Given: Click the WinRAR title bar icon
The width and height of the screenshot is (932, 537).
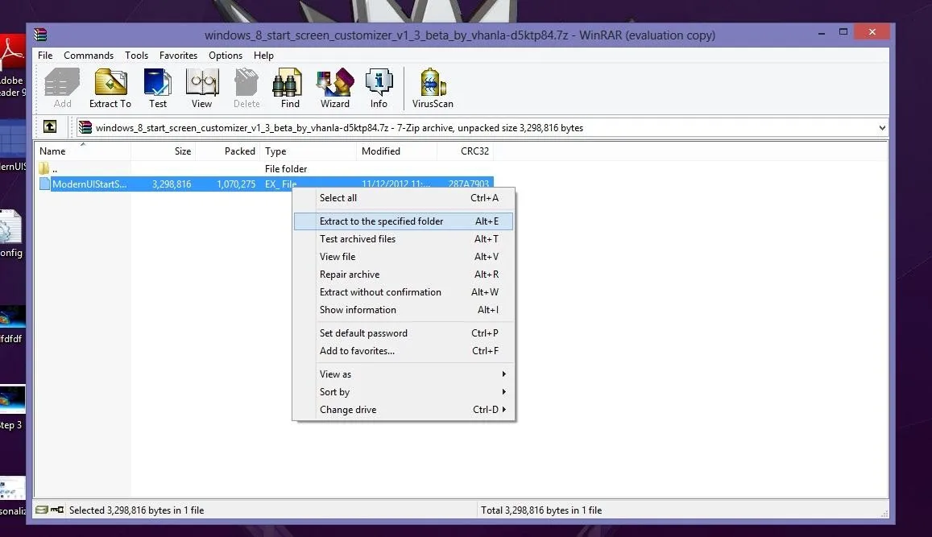Looking at the screenshot, I should click(x=40, y=35).
